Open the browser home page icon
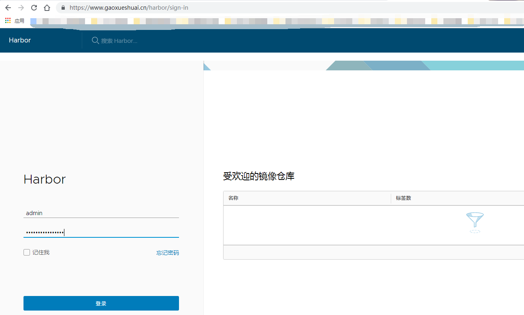Image resolution: width=524 pixels, height=315 pixels. [47, 8]
